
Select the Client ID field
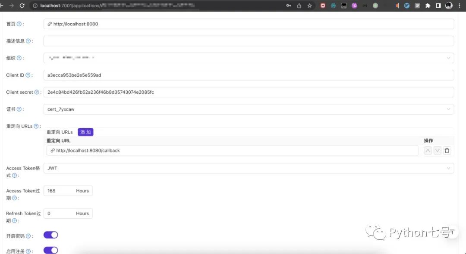249,75
